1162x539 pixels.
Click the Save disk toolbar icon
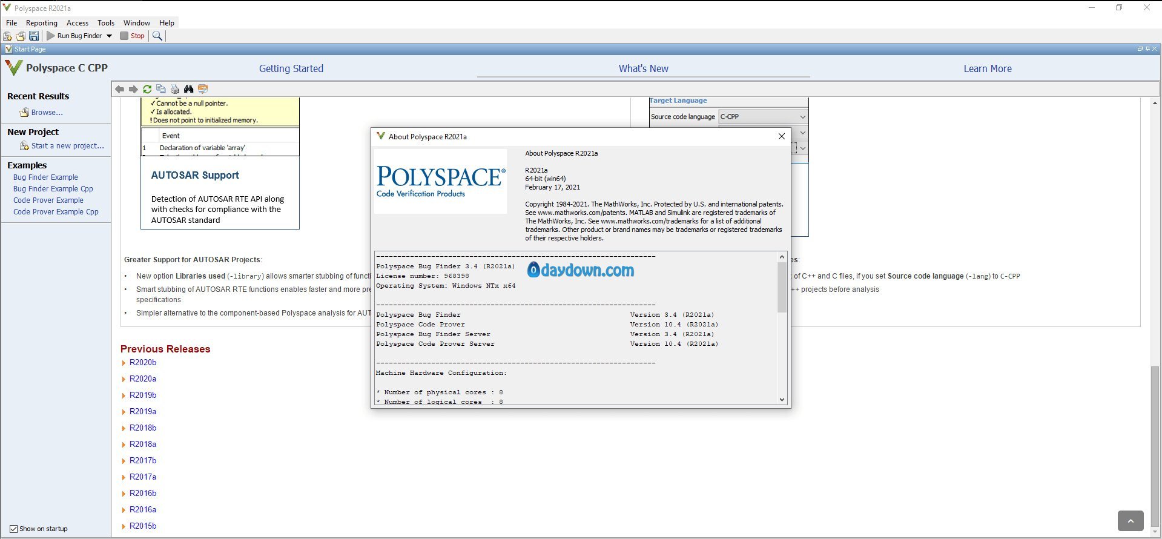coord(34,36)
